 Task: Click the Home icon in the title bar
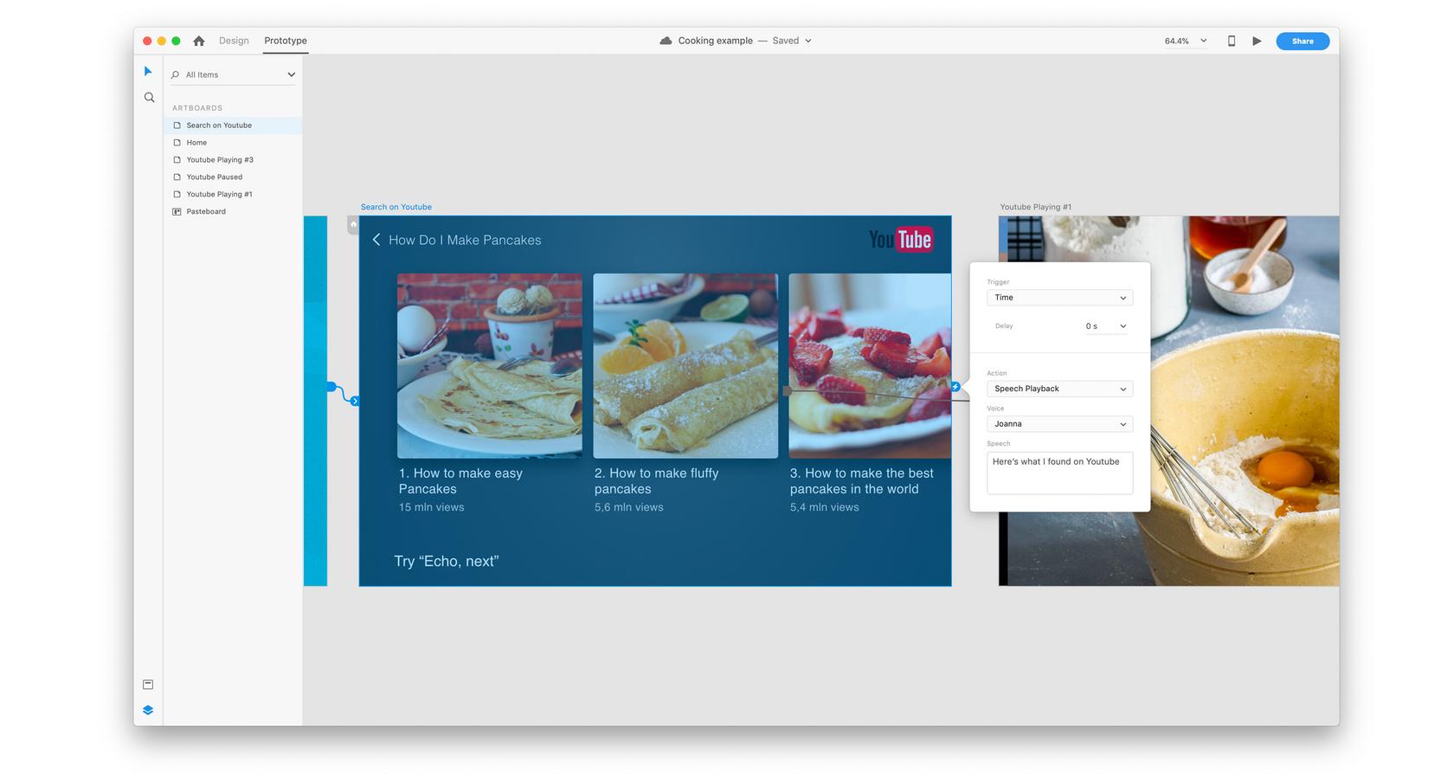click(199, 41)
